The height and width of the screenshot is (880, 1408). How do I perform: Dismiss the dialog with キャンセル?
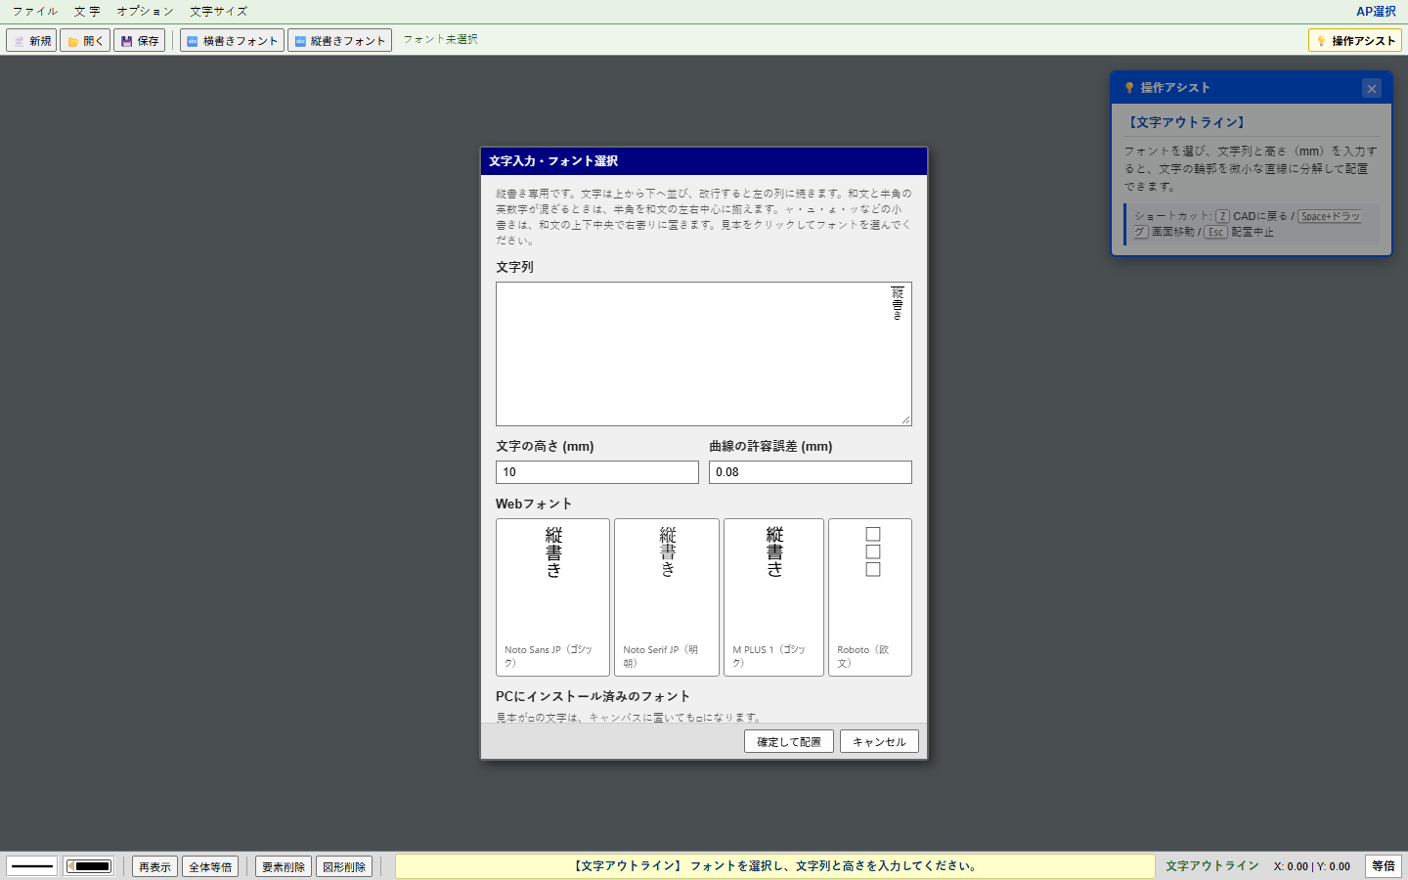[x=879, y=741]
